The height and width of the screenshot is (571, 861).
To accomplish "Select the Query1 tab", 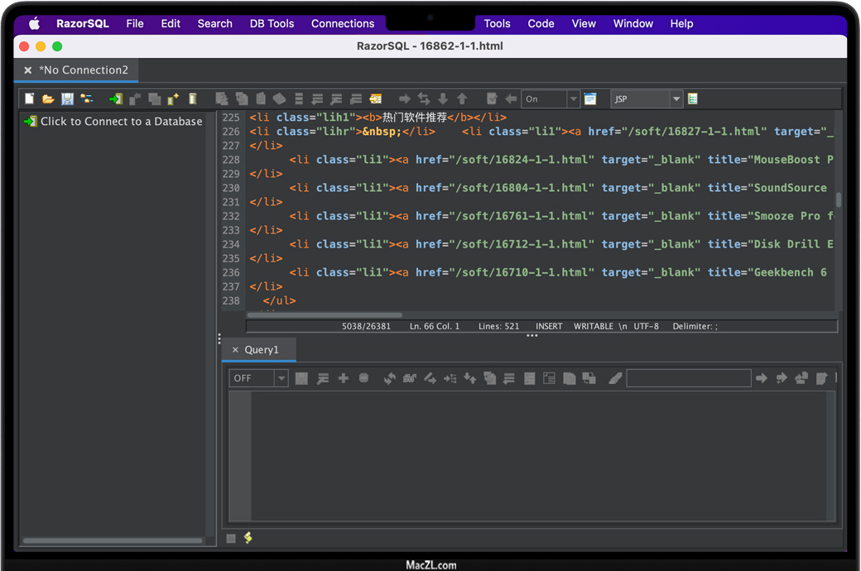I will click(262, 350).
